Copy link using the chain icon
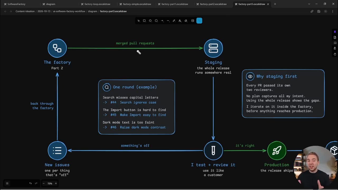 [312, 11]
